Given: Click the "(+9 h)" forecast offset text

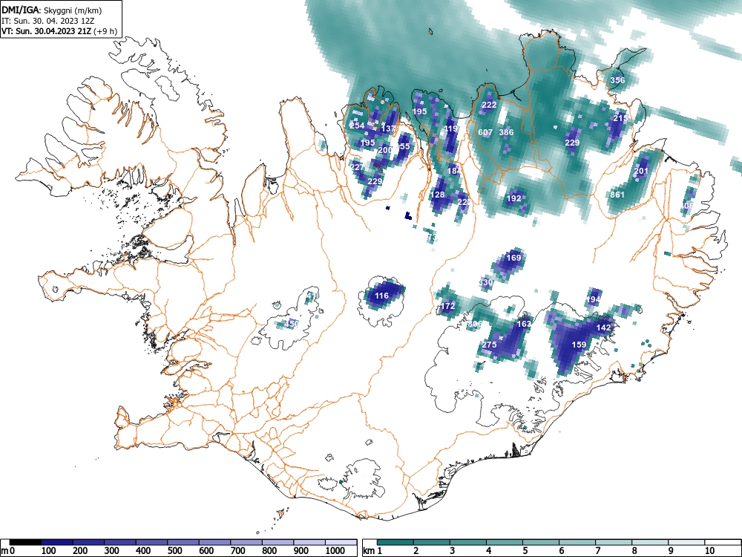Looking at the screenshot, I should 106,31.
